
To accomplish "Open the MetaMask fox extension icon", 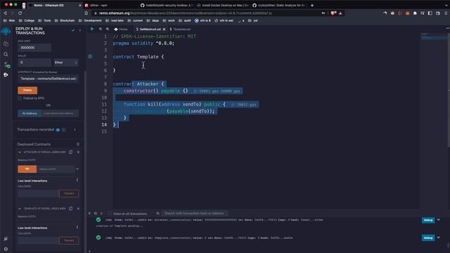I will pyautogui.click(x=408, y=13).
